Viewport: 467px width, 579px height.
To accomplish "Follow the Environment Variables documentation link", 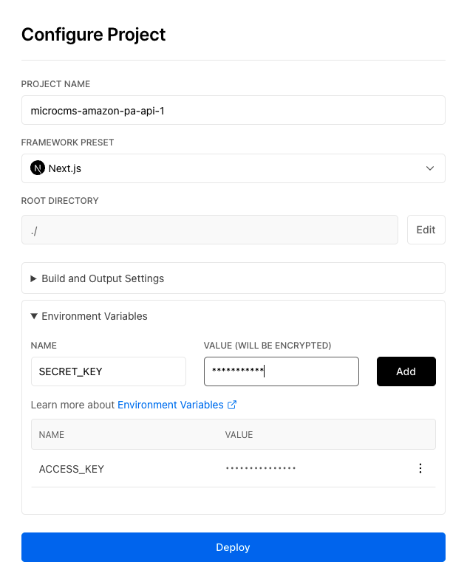I will tap(171, 405).
